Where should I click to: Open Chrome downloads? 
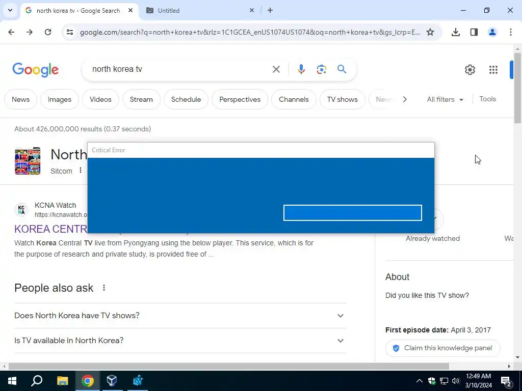[x=456, y=32]
